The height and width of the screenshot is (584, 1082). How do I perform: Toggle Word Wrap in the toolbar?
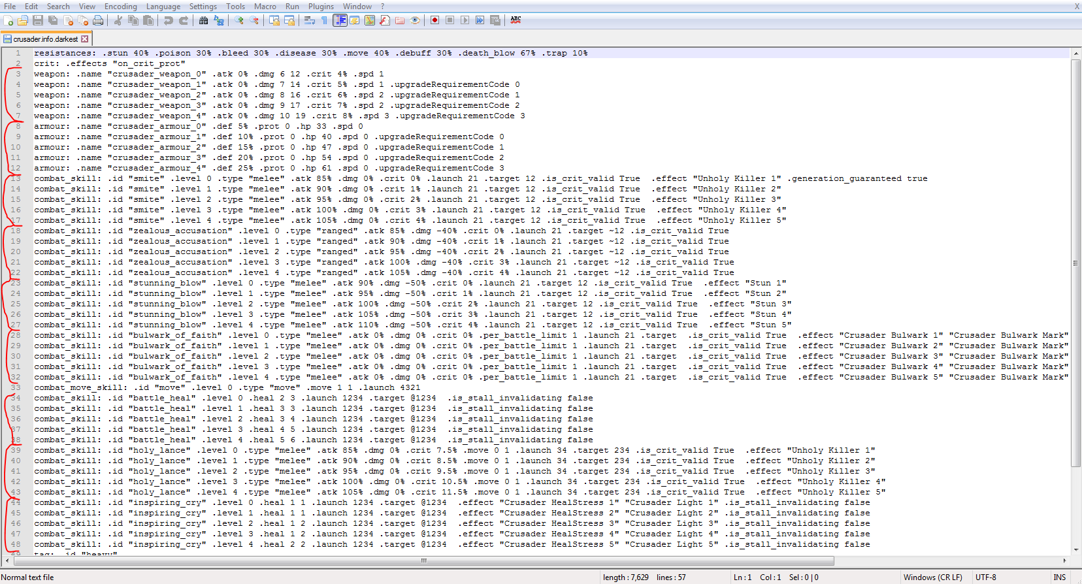pos(310,20)
